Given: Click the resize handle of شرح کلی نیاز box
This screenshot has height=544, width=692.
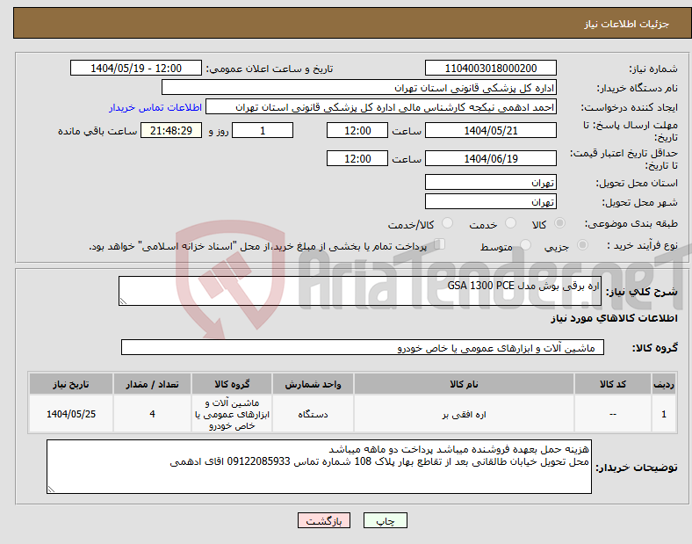Looking at the screenshot, I should pyautogui.click(x=123, y=301).
